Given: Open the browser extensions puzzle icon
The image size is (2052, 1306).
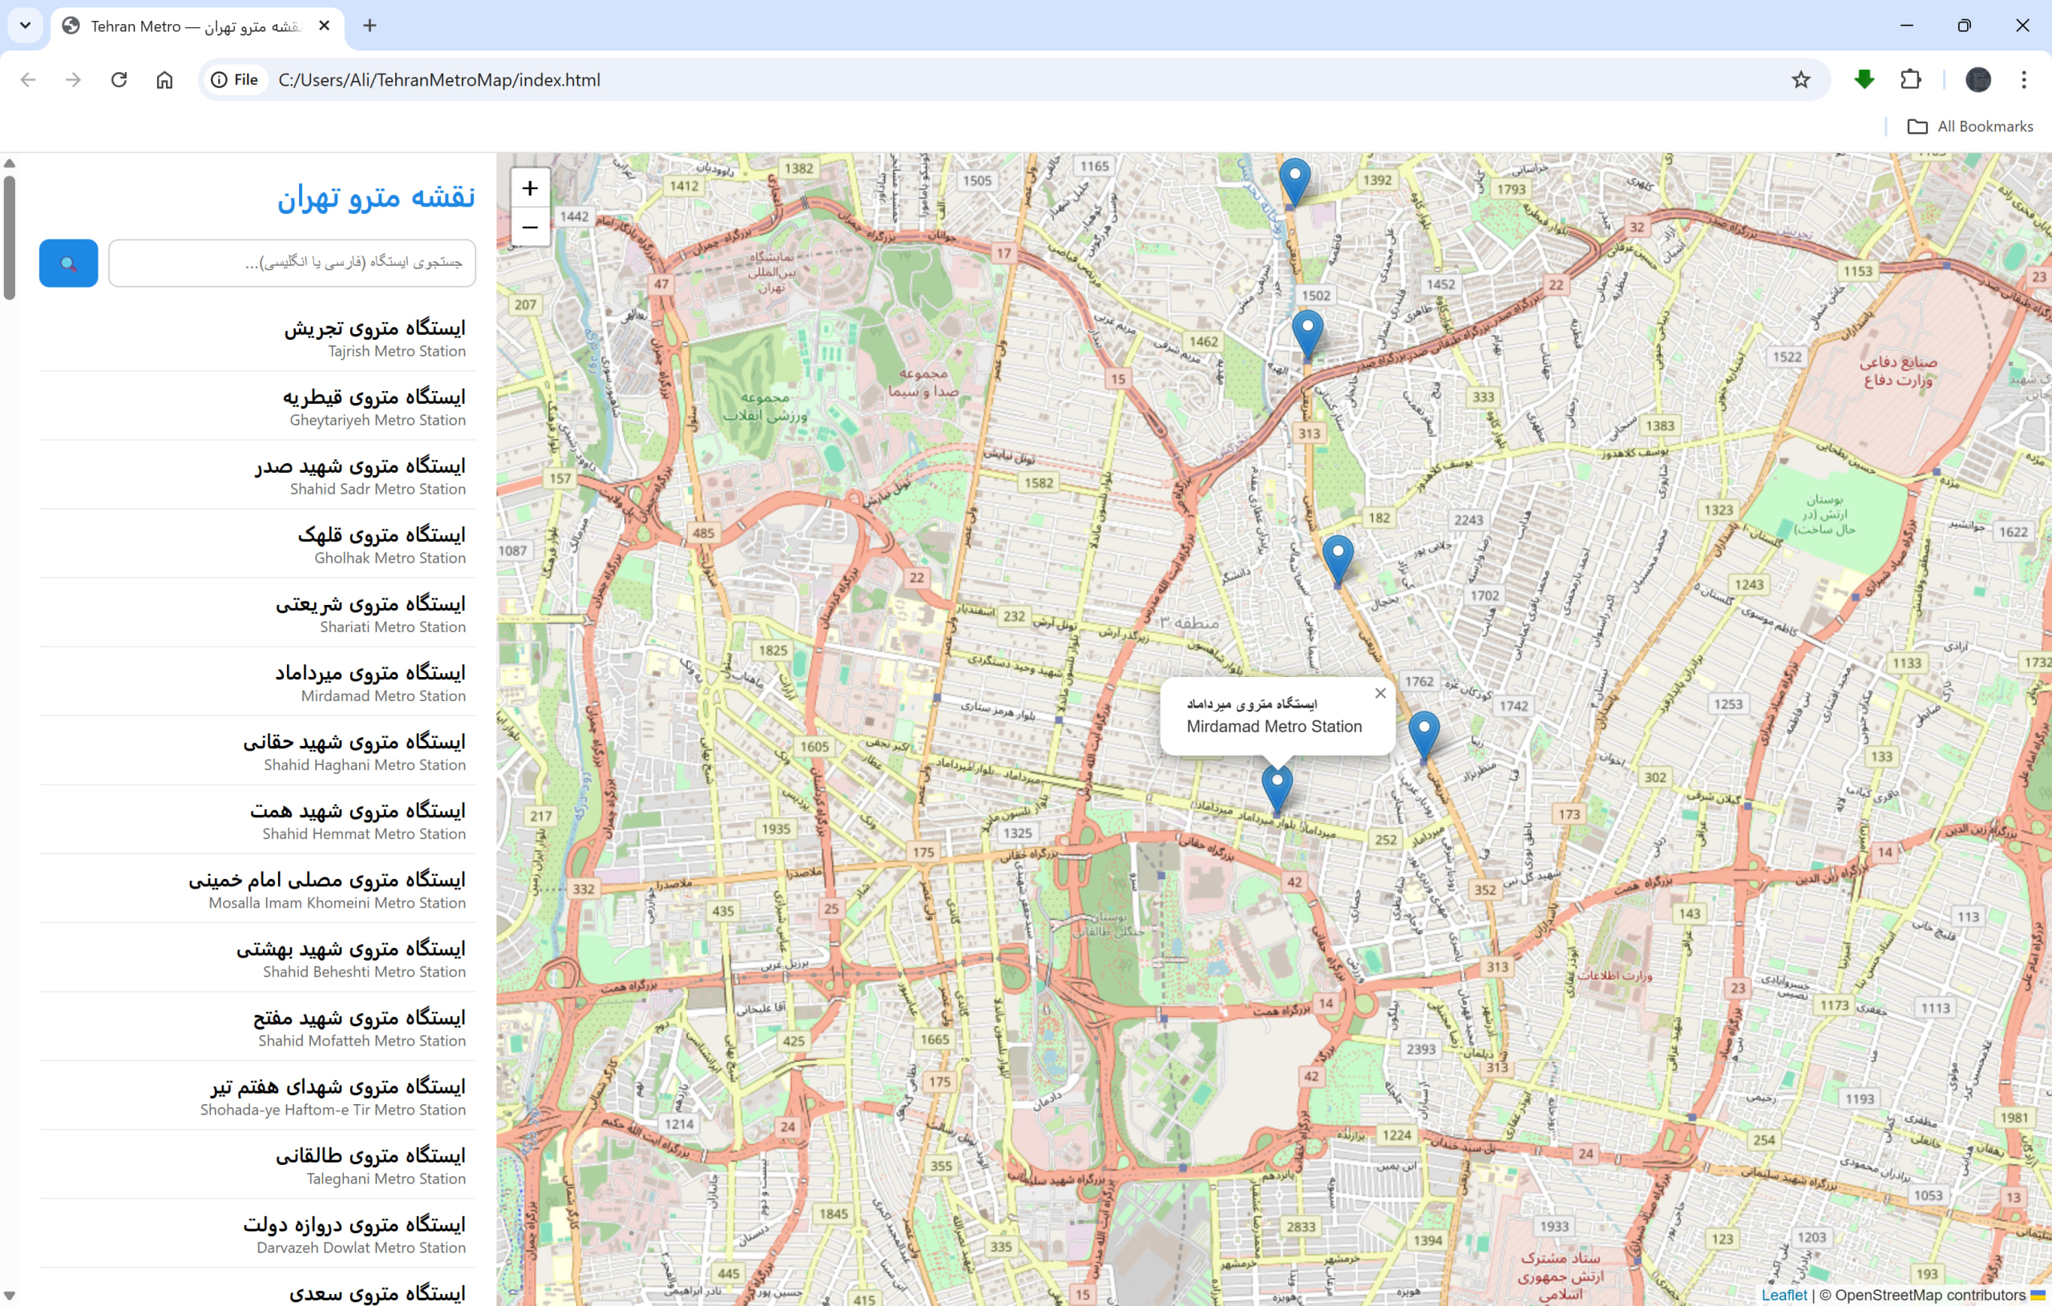Looking at the screenshot, I should point(1911,80).
